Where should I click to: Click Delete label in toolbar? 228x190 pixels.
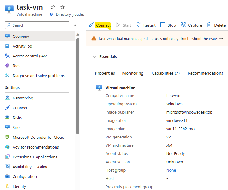pos(220,25)
